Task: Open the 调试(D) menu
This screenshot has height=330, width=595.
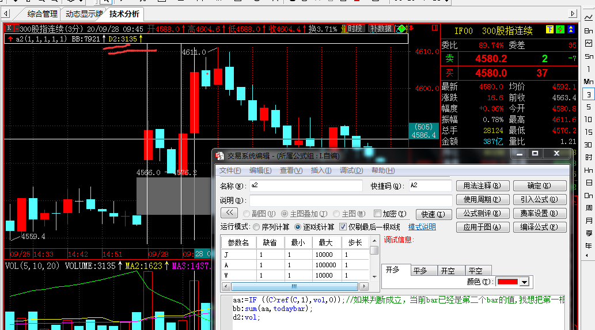Action: pos(351,170)
